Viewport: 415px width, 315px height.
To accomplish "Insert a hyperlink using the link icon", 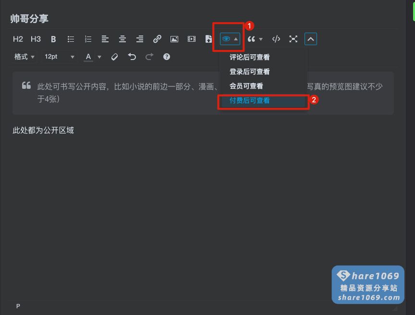I will 157,39.
